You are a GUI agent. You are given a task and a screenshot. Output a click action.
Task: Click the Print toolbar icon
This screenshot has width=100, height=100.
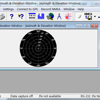click(2, 17)
